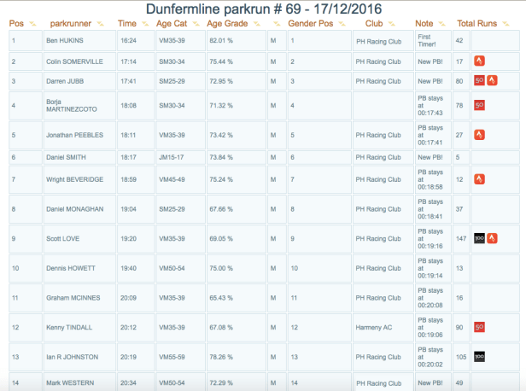Open runner Darren JUBB

65,81
